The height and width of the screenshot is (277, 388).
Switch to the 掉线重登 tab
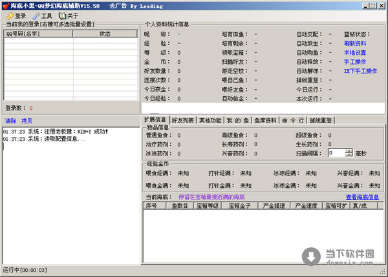[x=321, y=120]
